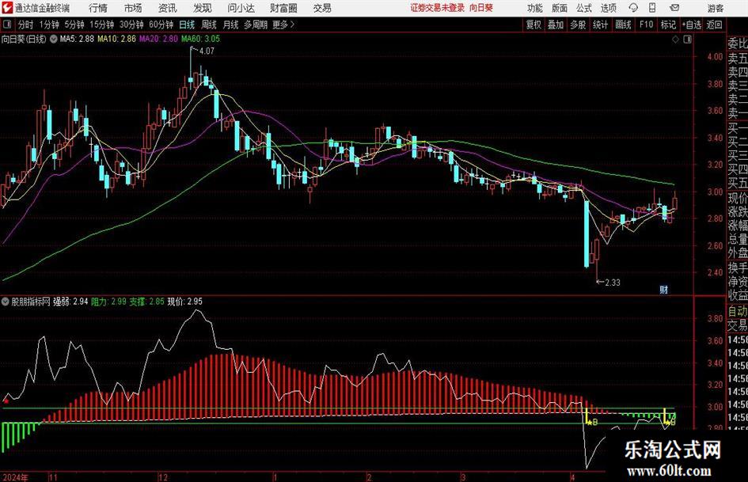Click the 2024年 timeline label
This screenshot has height=482, width=748.
click(x=15, y=477)
